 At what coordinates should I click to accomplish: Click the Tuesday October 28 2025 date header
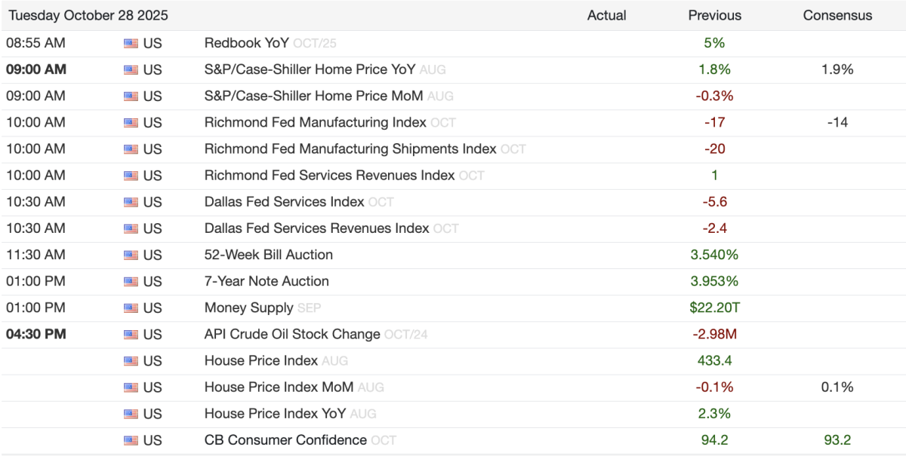[x=88, y=15]
